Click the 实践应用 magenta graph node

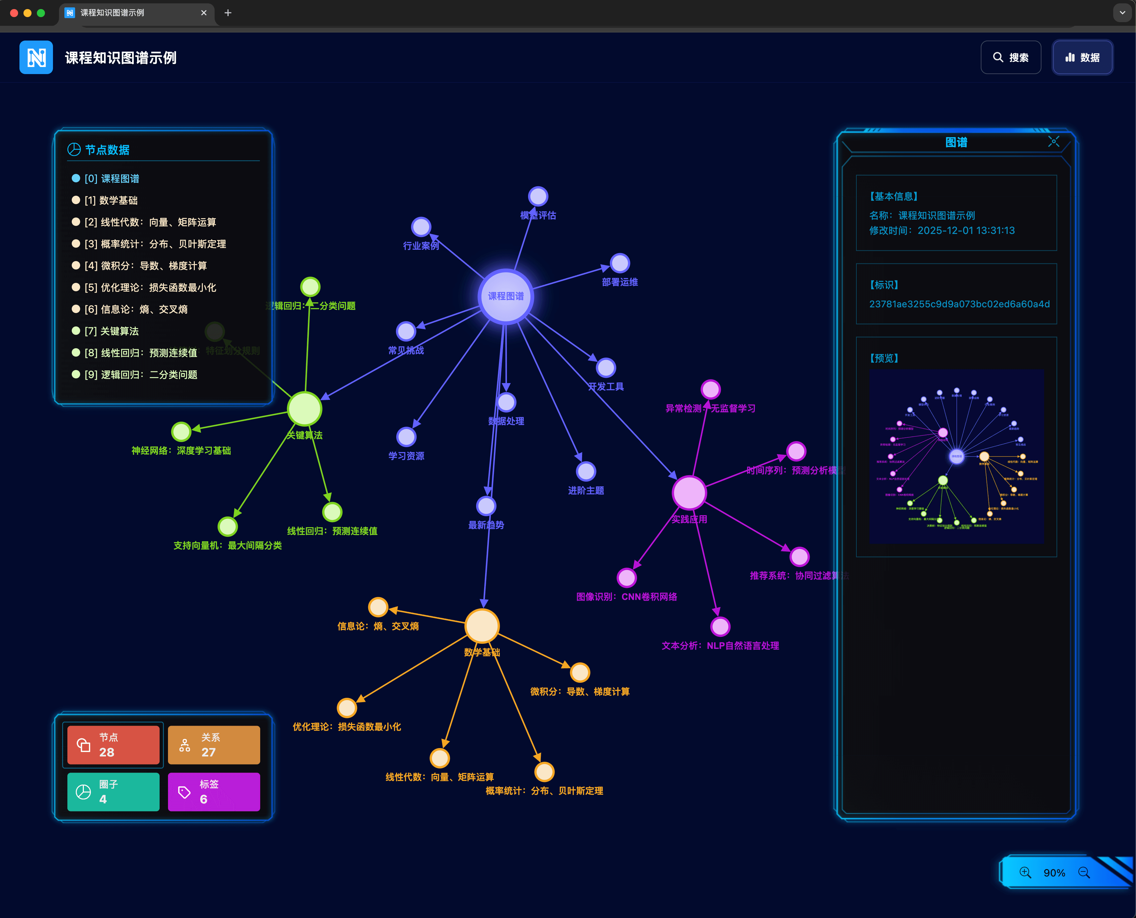click(x=689, y=492)
